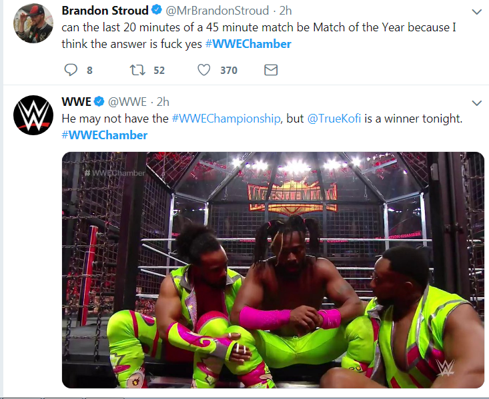489x399 pixels.
Task: Send Brandon Stroud's tweet via direct message envelope
Action: [271, 70]
